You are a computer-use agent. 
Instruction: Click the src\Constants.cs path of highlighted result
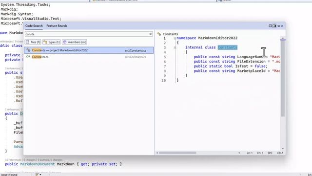point(136,50)
